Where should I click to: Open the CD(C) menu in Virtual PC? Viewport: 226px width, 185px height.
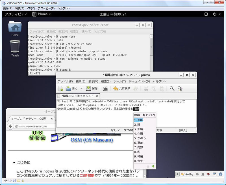(x=31, y=8)
